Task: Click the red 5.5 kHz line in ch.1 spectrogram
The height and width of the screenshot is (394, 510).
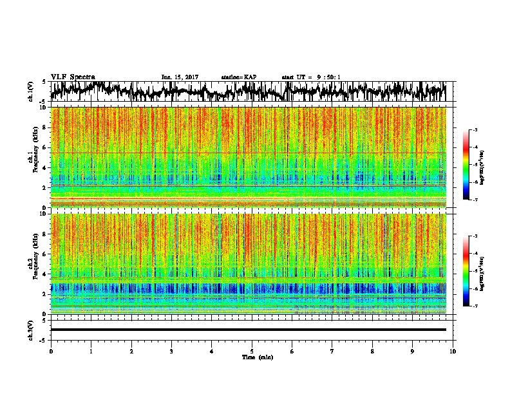Action: coord(248,153)
